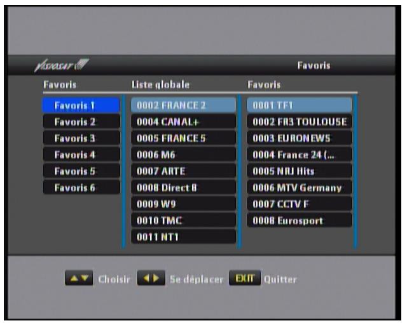The image size is (407, 323).
Task: Select the Favoris 4 list
Action: click(81, 155)
